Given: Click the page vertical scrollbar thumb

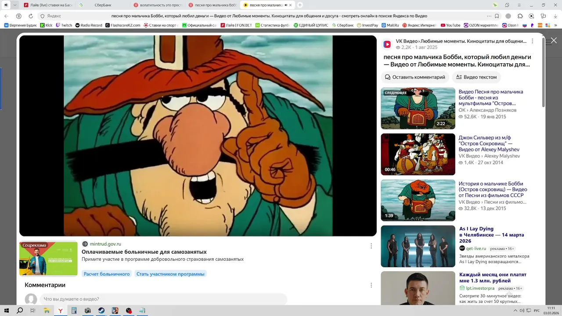Looking at the screenshot, I should coord(543,72).
